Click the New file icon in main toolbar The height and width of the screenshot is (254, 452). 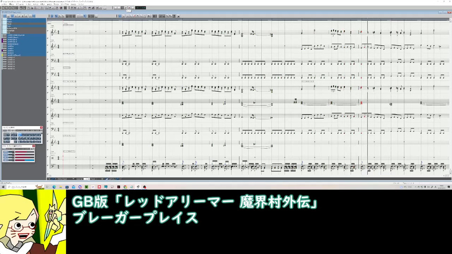click(x=3, y=8)
